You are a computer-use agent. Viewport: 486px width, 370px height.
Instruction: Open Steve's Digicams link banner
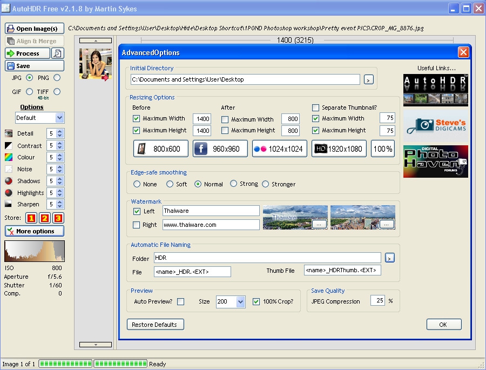coord(435,126)
